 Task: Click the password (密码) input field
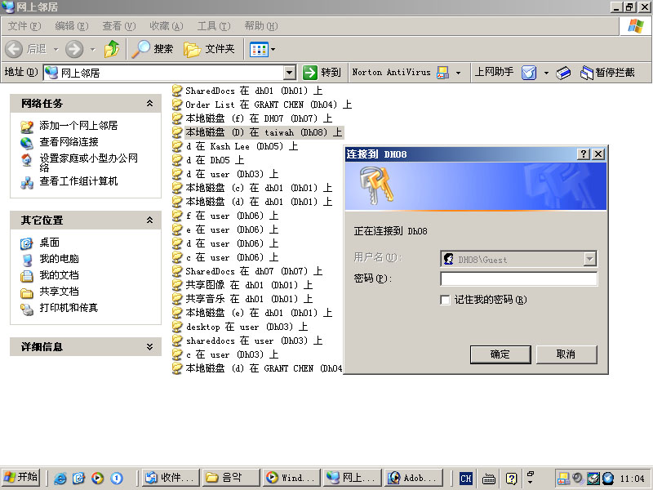point(518,278)
